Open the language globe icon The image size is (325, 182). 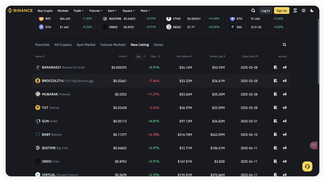point(304,11)
